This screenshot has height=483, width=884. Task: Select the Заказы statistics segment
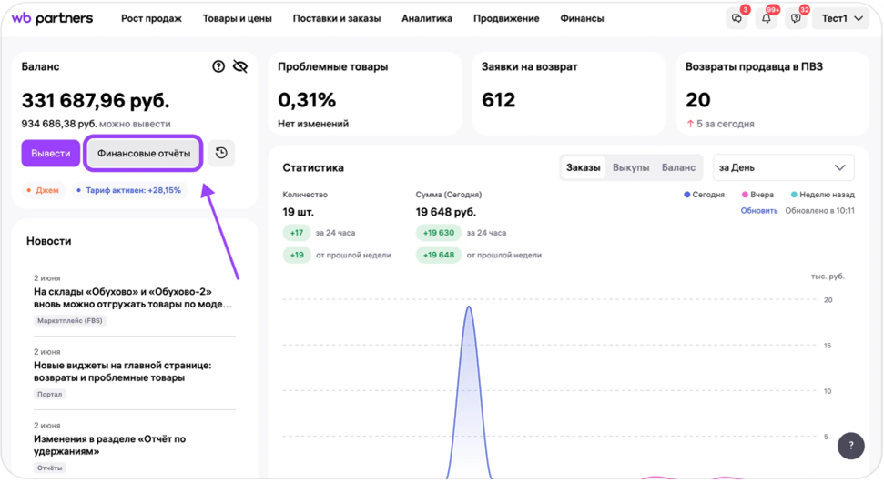584,167
